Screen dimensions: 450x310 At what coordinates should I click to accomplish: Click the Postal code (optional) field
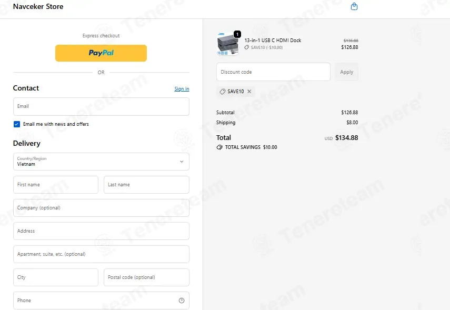coord(146,277)
